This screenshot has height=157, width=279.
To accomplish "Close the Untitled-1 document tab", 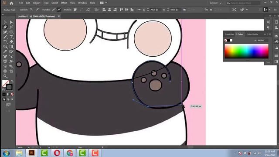I will (x=59, y=17).
